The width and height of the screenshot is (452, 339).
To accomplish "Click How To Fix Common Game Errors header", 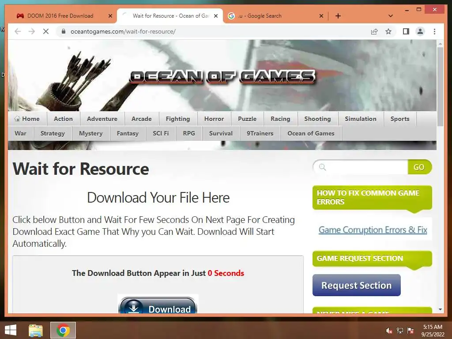I will click(372, 197).
